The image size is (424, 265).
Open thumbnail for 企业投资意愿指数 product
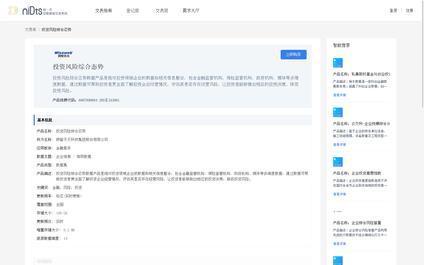pos(338,162)
